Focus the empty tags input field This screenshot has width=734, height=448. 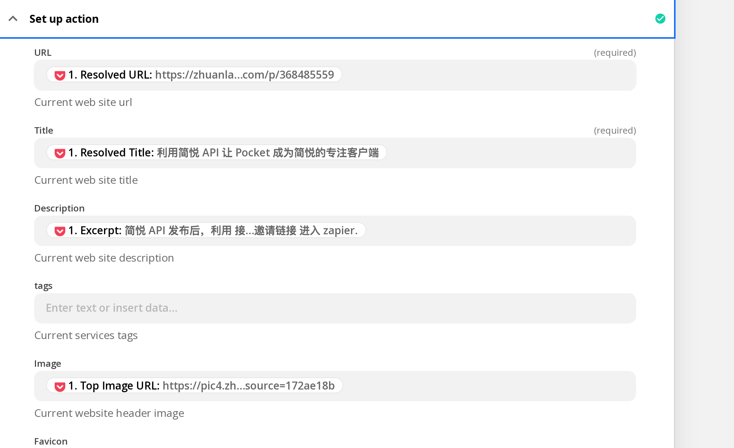(x=335, y=308)
